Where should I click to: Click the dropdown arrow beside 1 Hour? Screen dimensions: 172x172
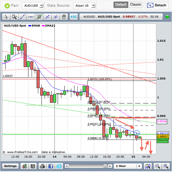pyautogui.click(x=139, y=166)
